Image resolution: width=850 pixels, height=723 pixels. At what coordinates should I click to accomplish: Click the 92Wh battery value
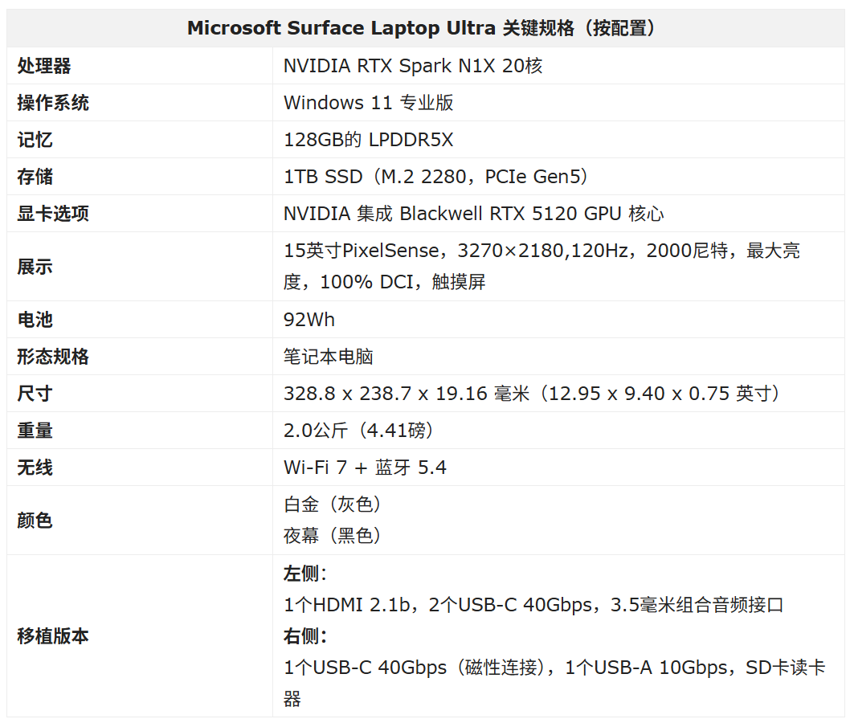309,320
